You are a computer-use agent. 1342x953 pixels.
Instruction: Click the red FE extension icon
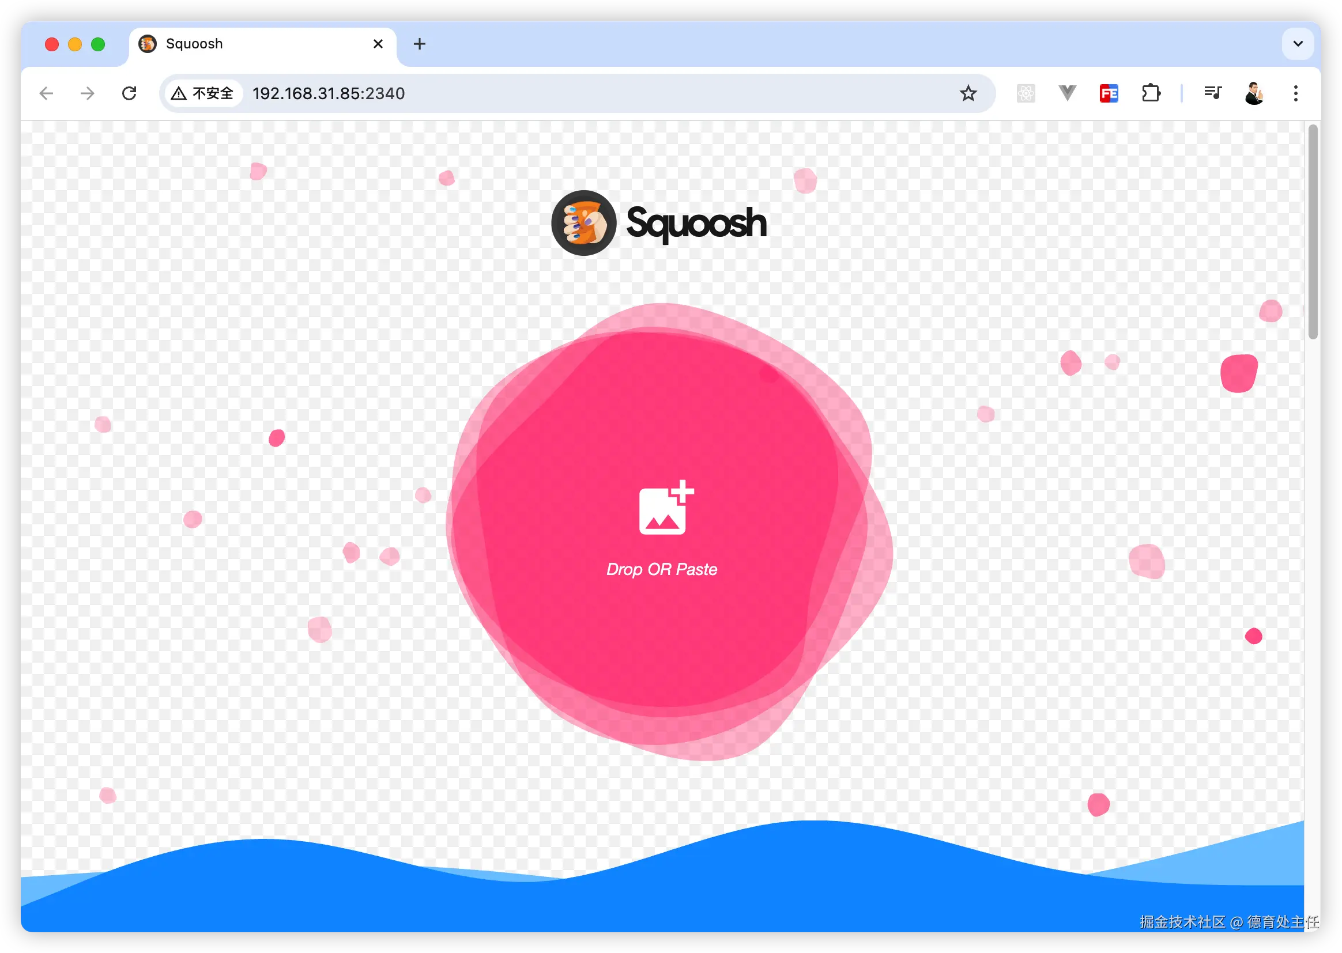[x=1109, y=93]
